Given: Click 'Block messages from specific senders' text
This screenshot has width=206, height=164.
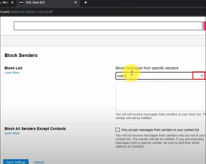Looking at the screenshot, I should point(147,68).
